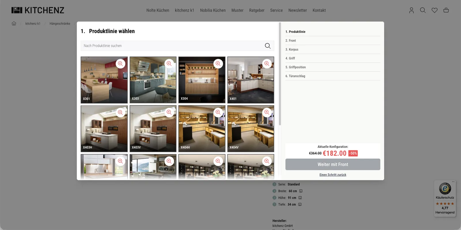Click Serie: Standard text
This screenshot has width=461, height=230.
(289, 184)
